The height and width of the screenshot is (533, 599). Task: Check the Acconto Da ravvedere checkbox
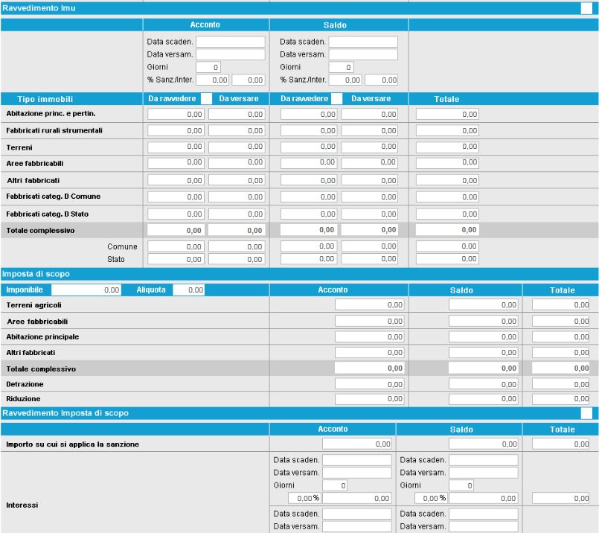coord(205,98)
